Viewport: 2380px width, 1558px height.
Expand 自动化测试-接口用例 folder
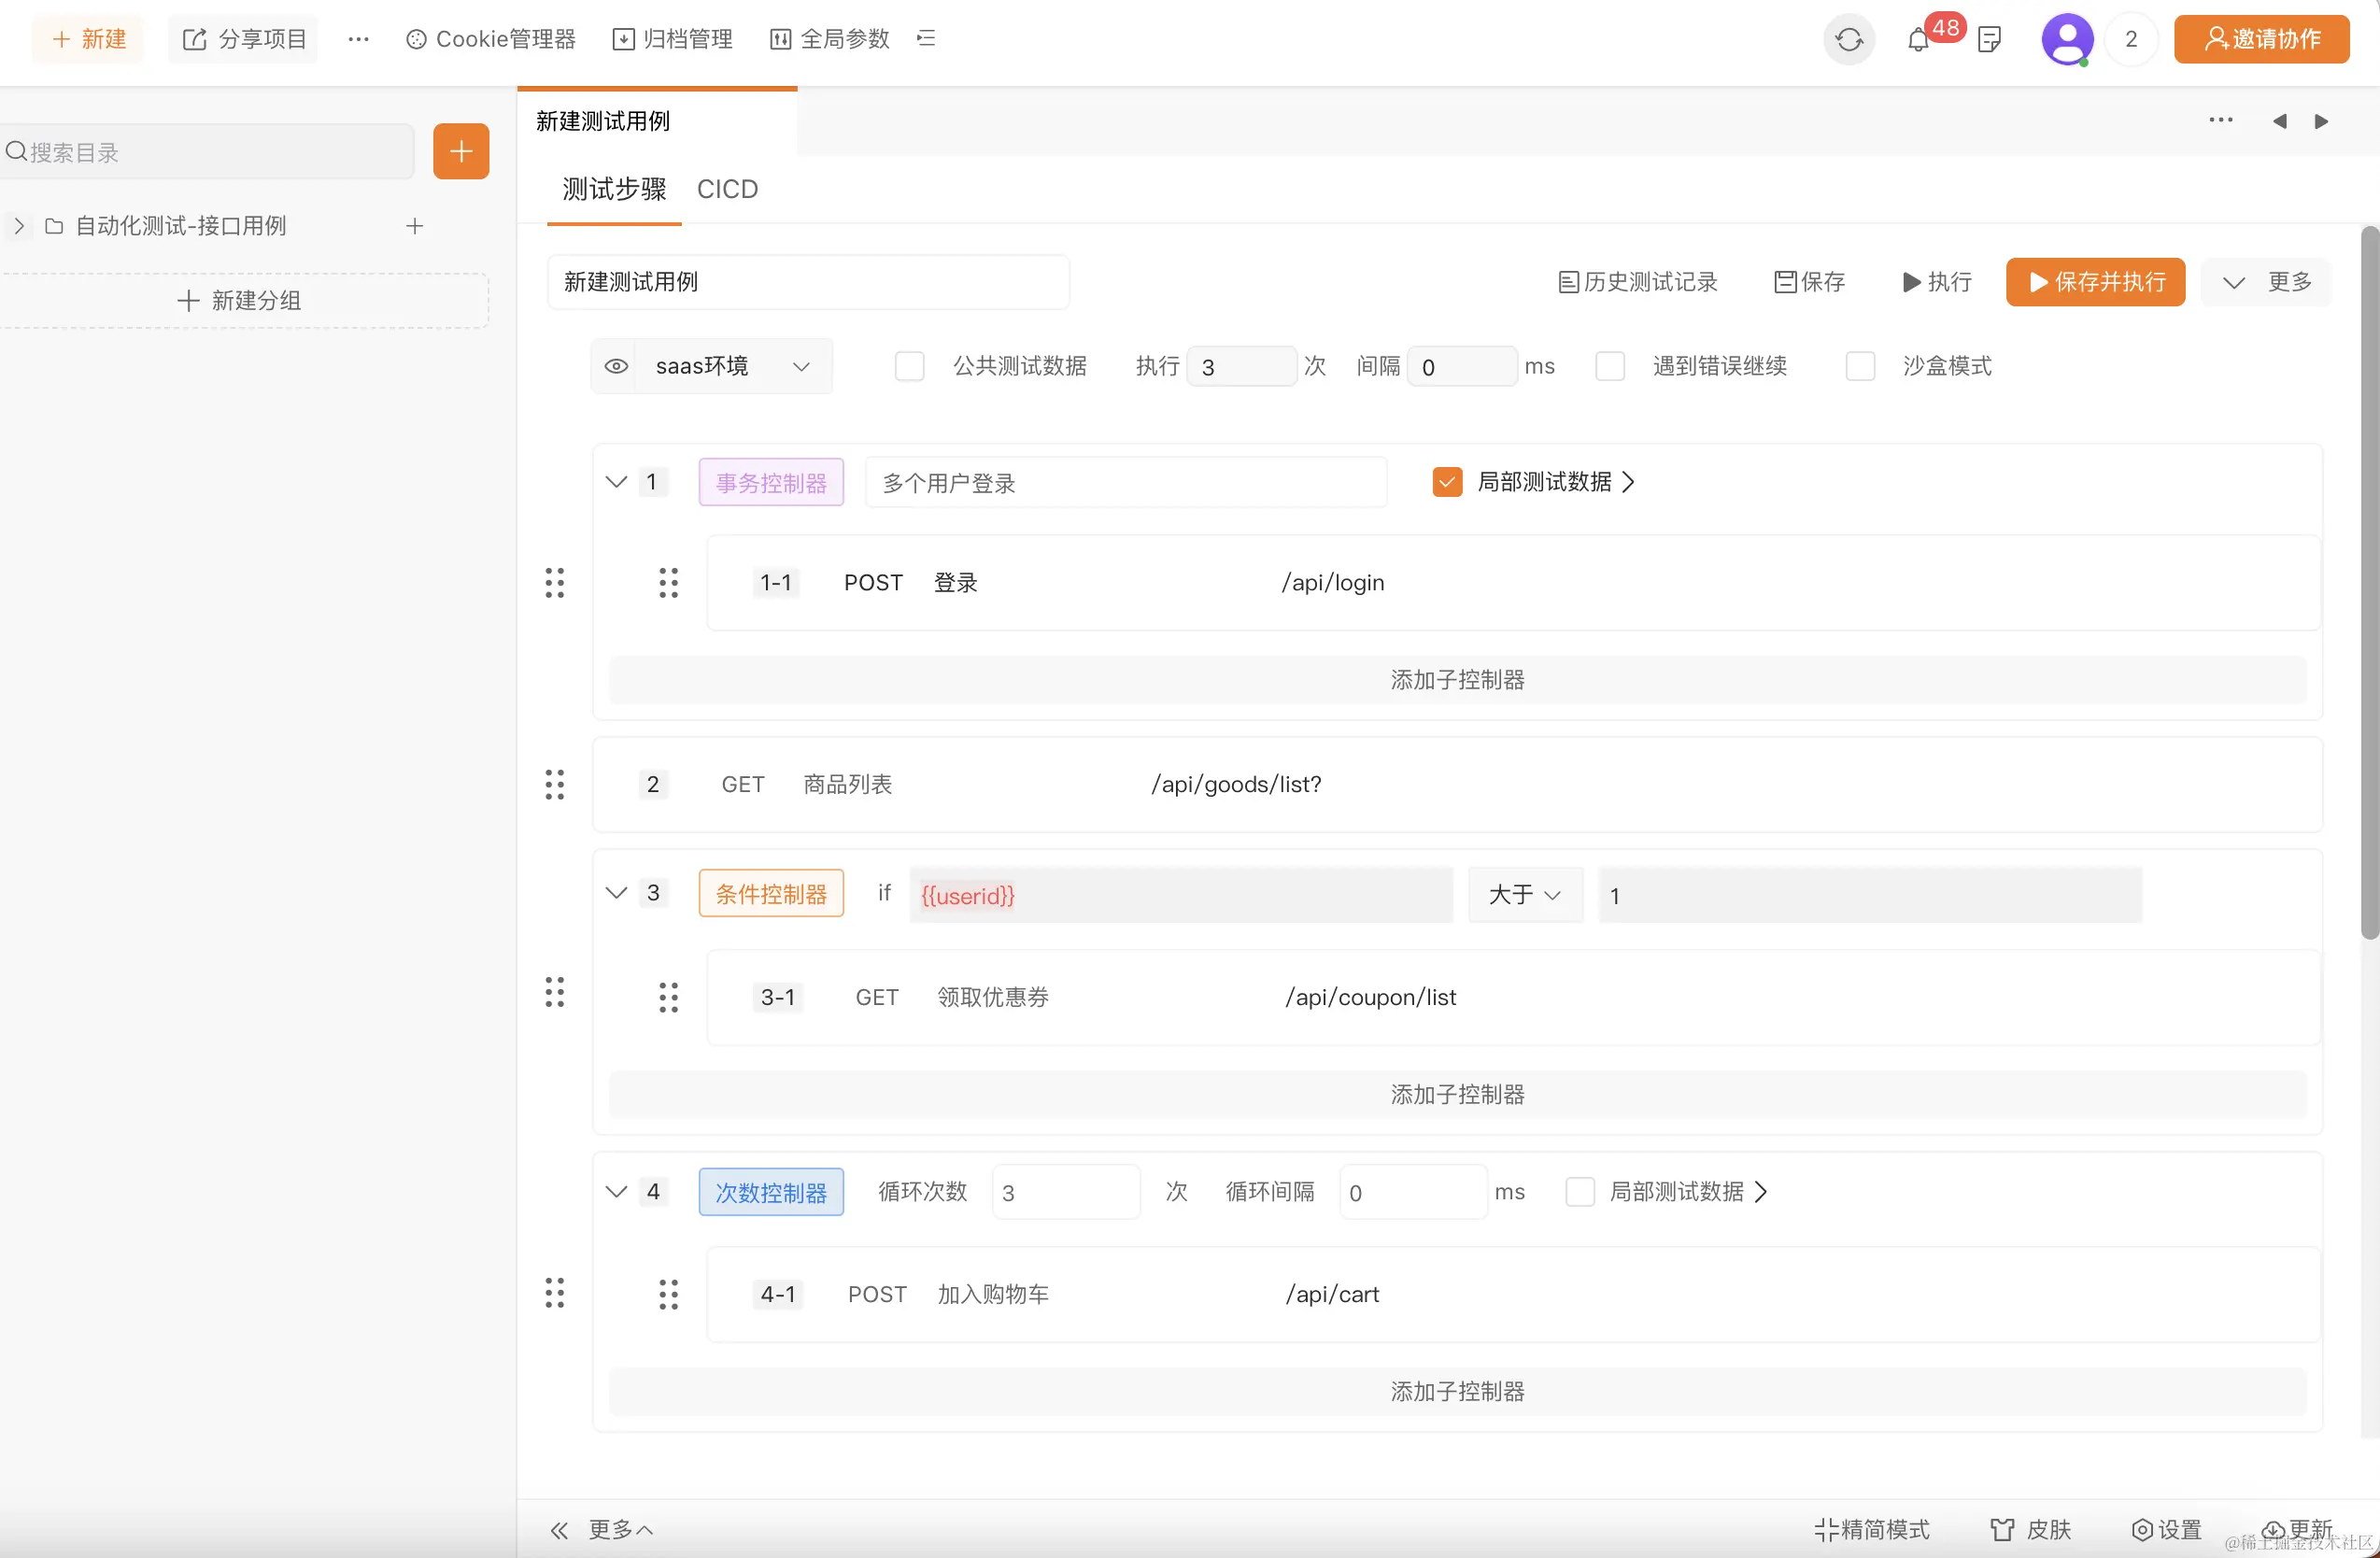[19, 226]
